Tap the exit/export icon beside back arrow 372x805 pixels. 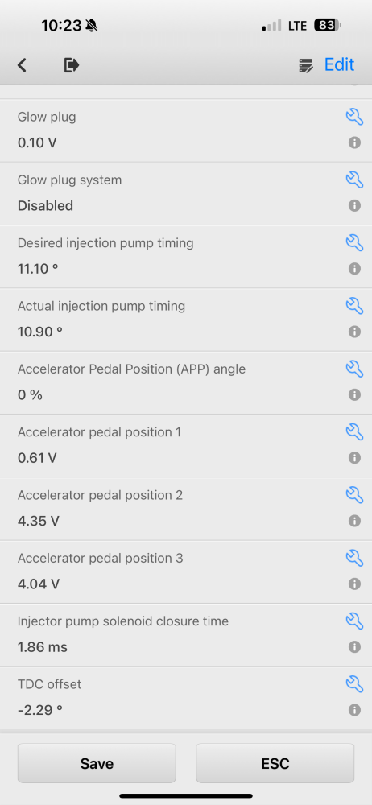coord(72,65)
